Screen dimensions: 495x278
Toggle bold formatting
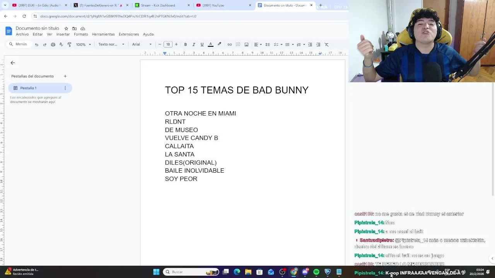[x=185, y=44]
